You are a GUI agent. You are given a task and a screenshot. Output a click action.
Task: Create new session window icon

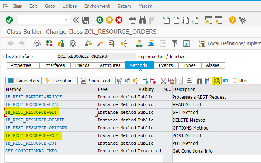(x=209, y=20)
